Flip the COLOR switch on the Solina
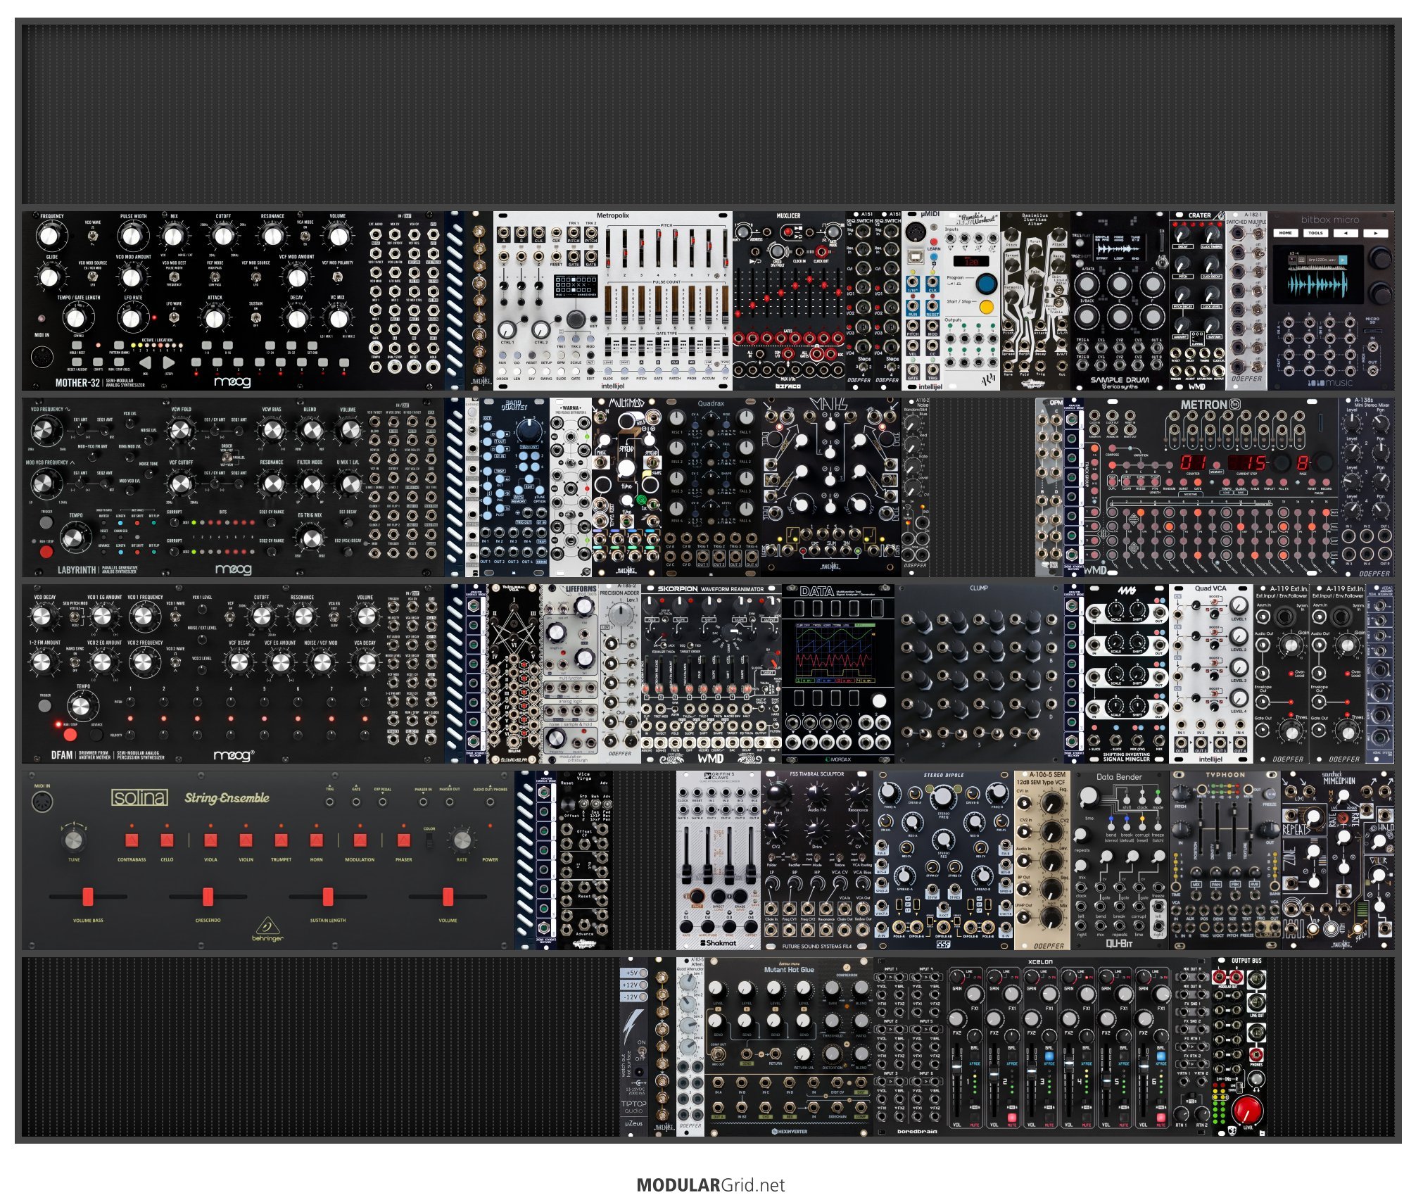The image size is (1423, 1200). pyautogui.click(x=429, y=842)
